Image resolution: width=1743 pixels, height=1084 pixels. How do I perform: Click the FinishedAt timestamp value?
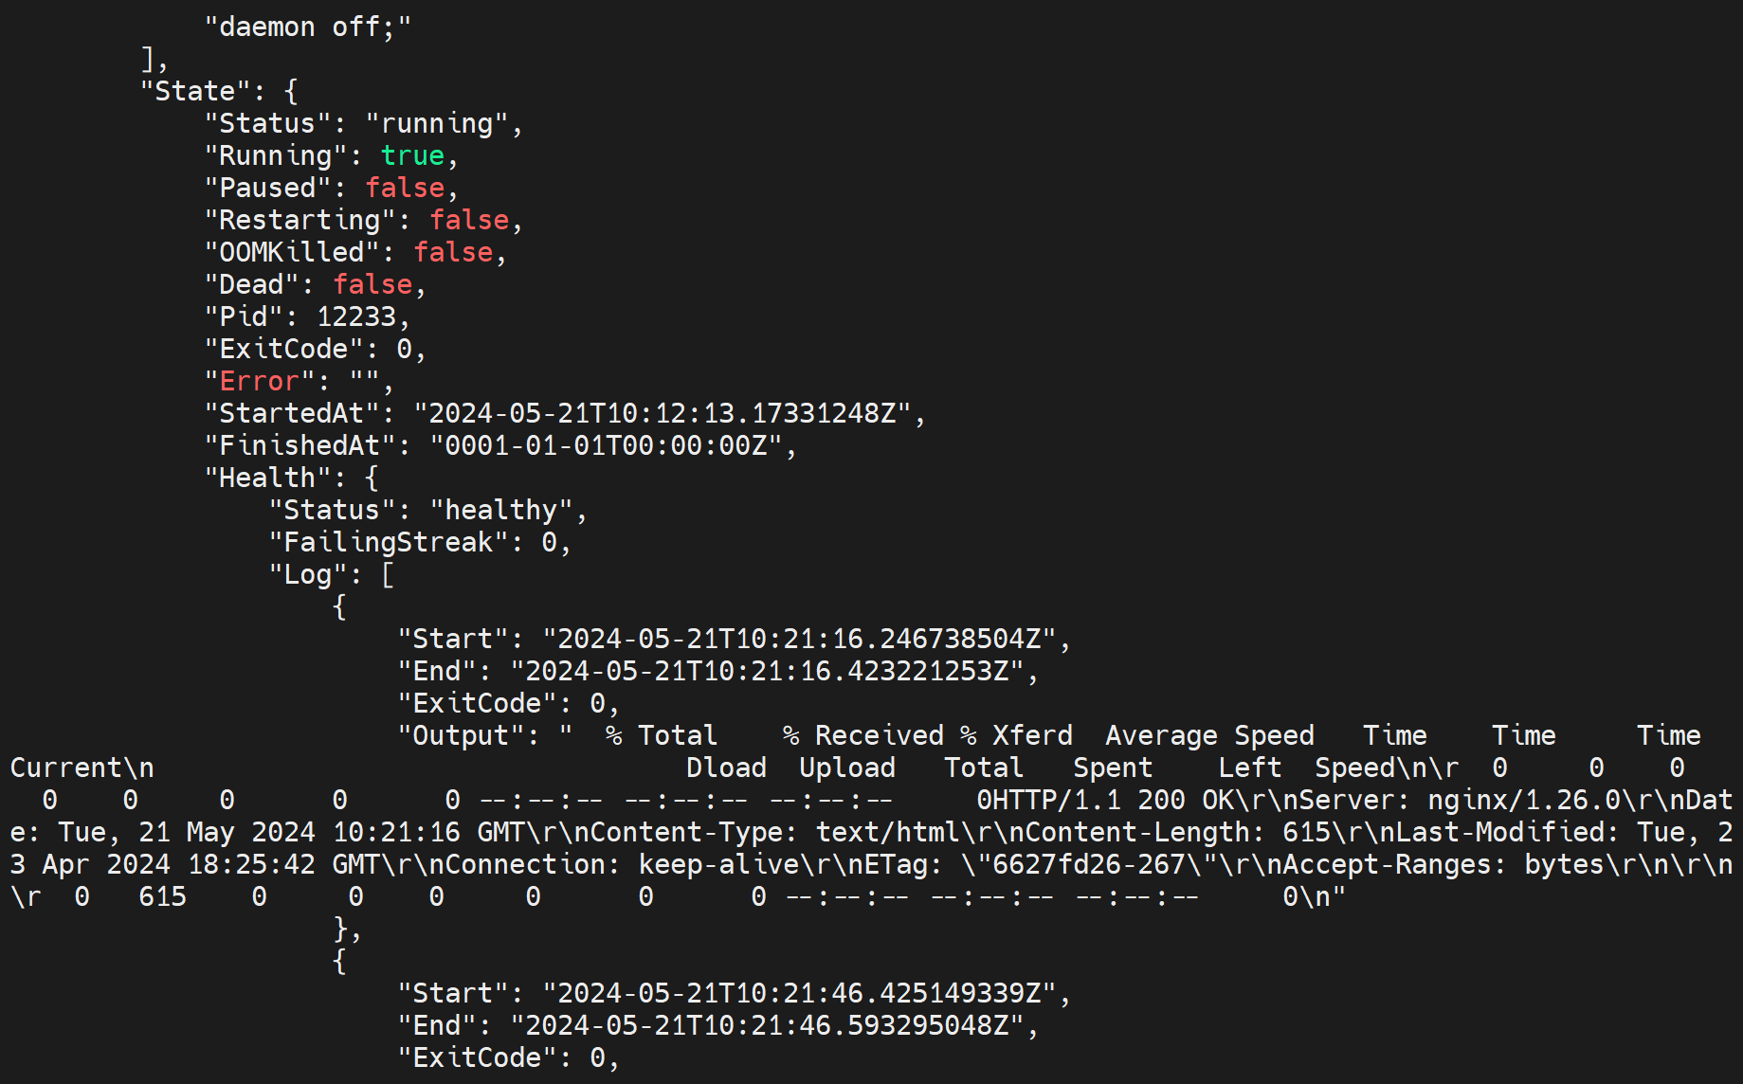tap(606, 445)
